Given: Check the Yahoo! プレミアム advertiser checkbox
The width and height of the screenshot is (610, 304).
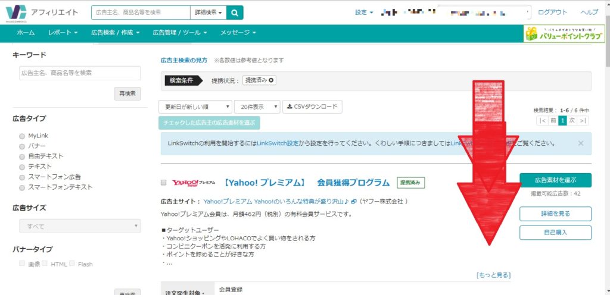Looking at the screenshot, I should pos(163,183).
